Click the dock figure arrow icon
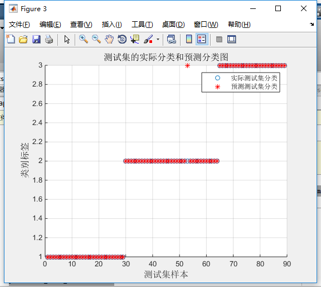The image size is (321, 287). [x=312, y=24]
